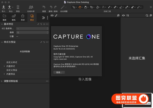This screenshot has height=108, width=153.
Task: Click the Import (导入) toolbar icon
Action: pyautogui.click(x=3, y=7)
